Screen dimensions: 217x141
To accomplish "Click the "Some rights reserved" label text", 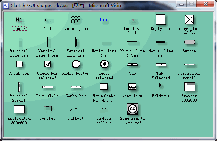I will (x=133, y=120).
